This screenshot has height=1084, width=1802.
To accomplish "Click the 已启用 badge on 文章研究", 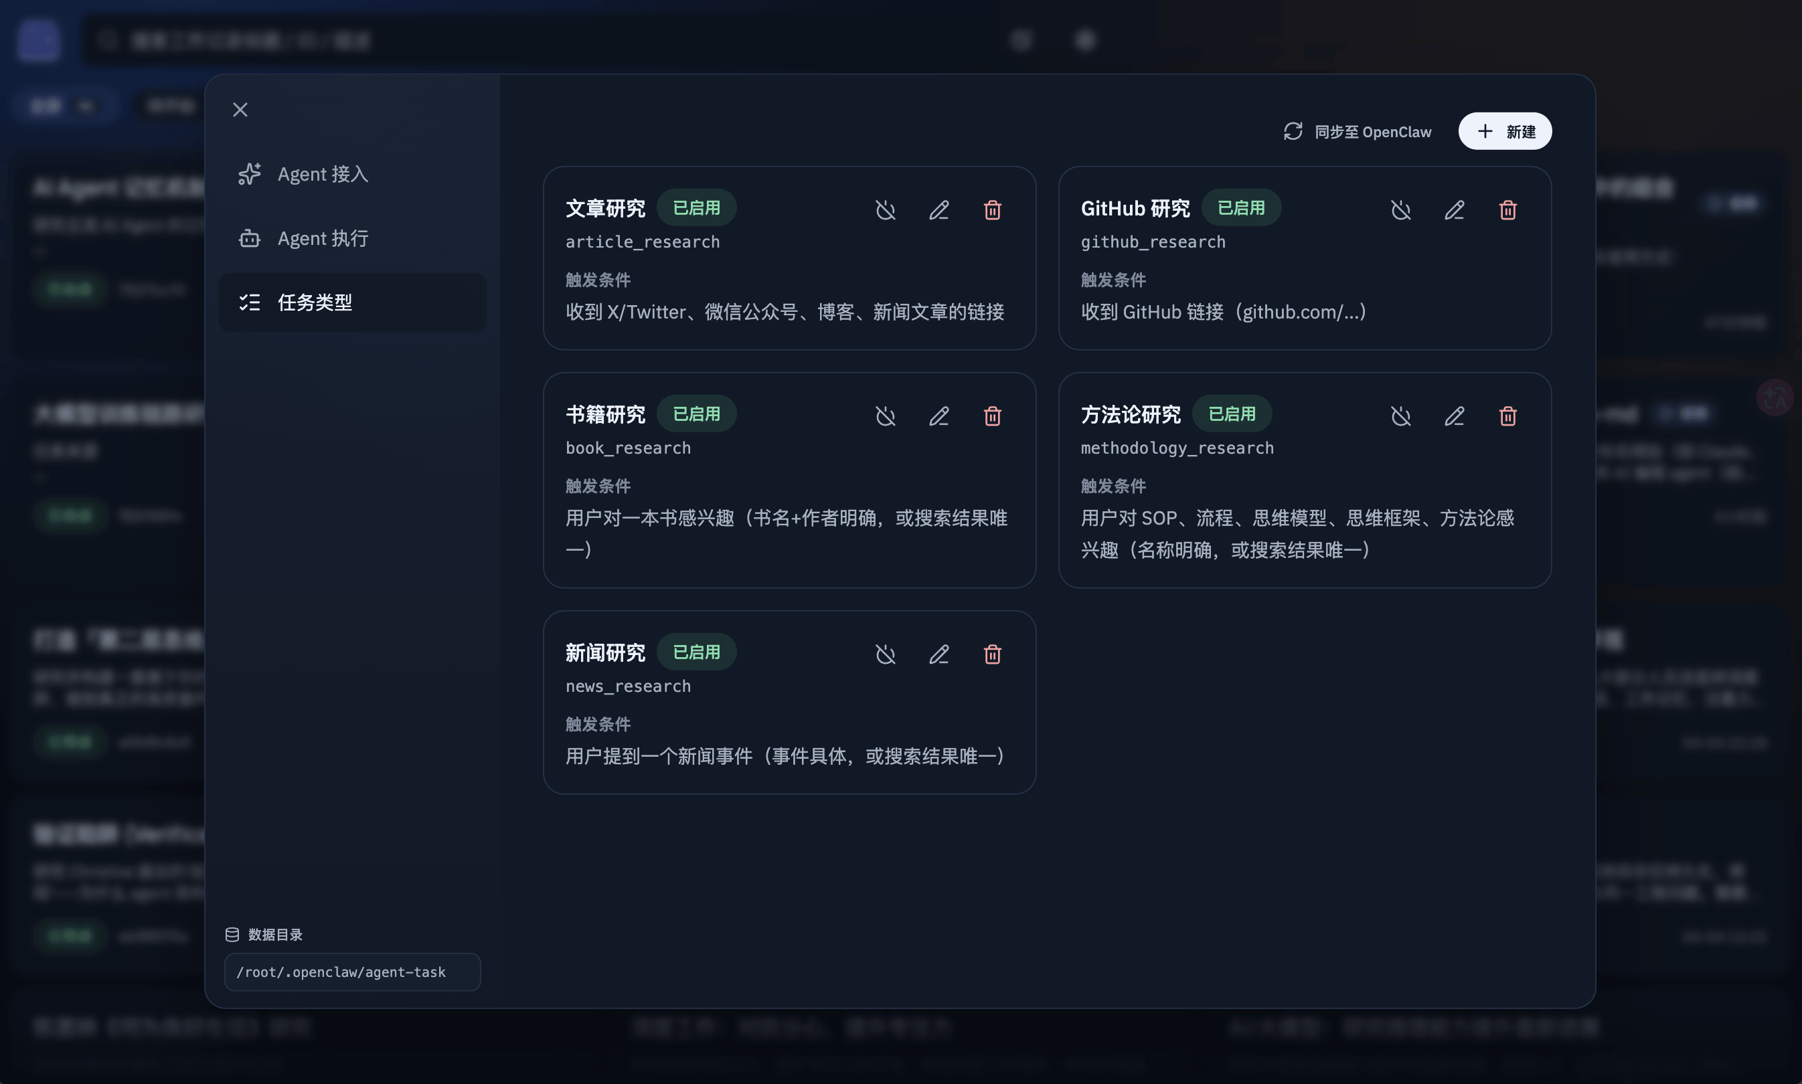I will (696, 208).
